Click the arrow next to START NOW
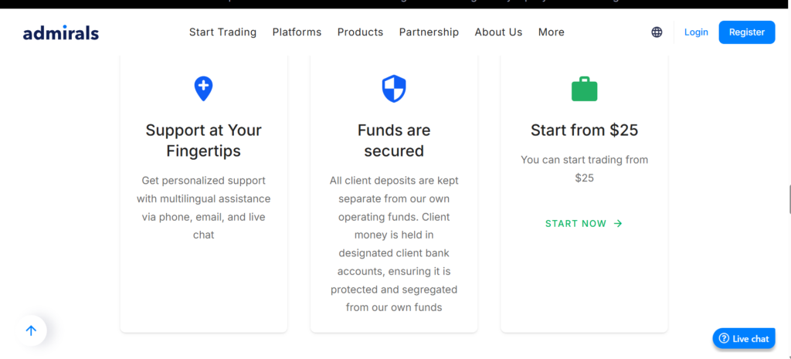This screenshot has height=359, width=791. [x=618, y=224]
